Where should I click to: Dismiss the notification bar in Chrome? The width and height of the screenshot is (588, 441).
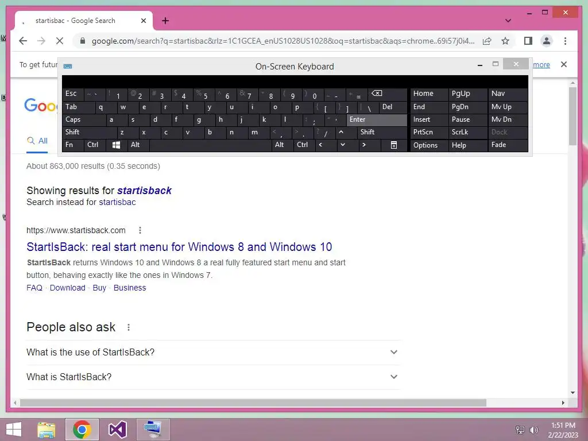[x=564, y=64]
